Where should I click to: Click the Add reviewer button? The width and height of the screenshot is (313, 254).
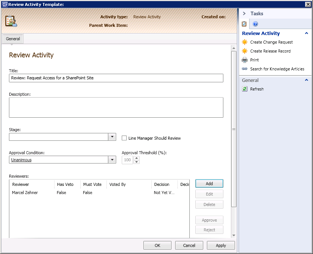209,184
